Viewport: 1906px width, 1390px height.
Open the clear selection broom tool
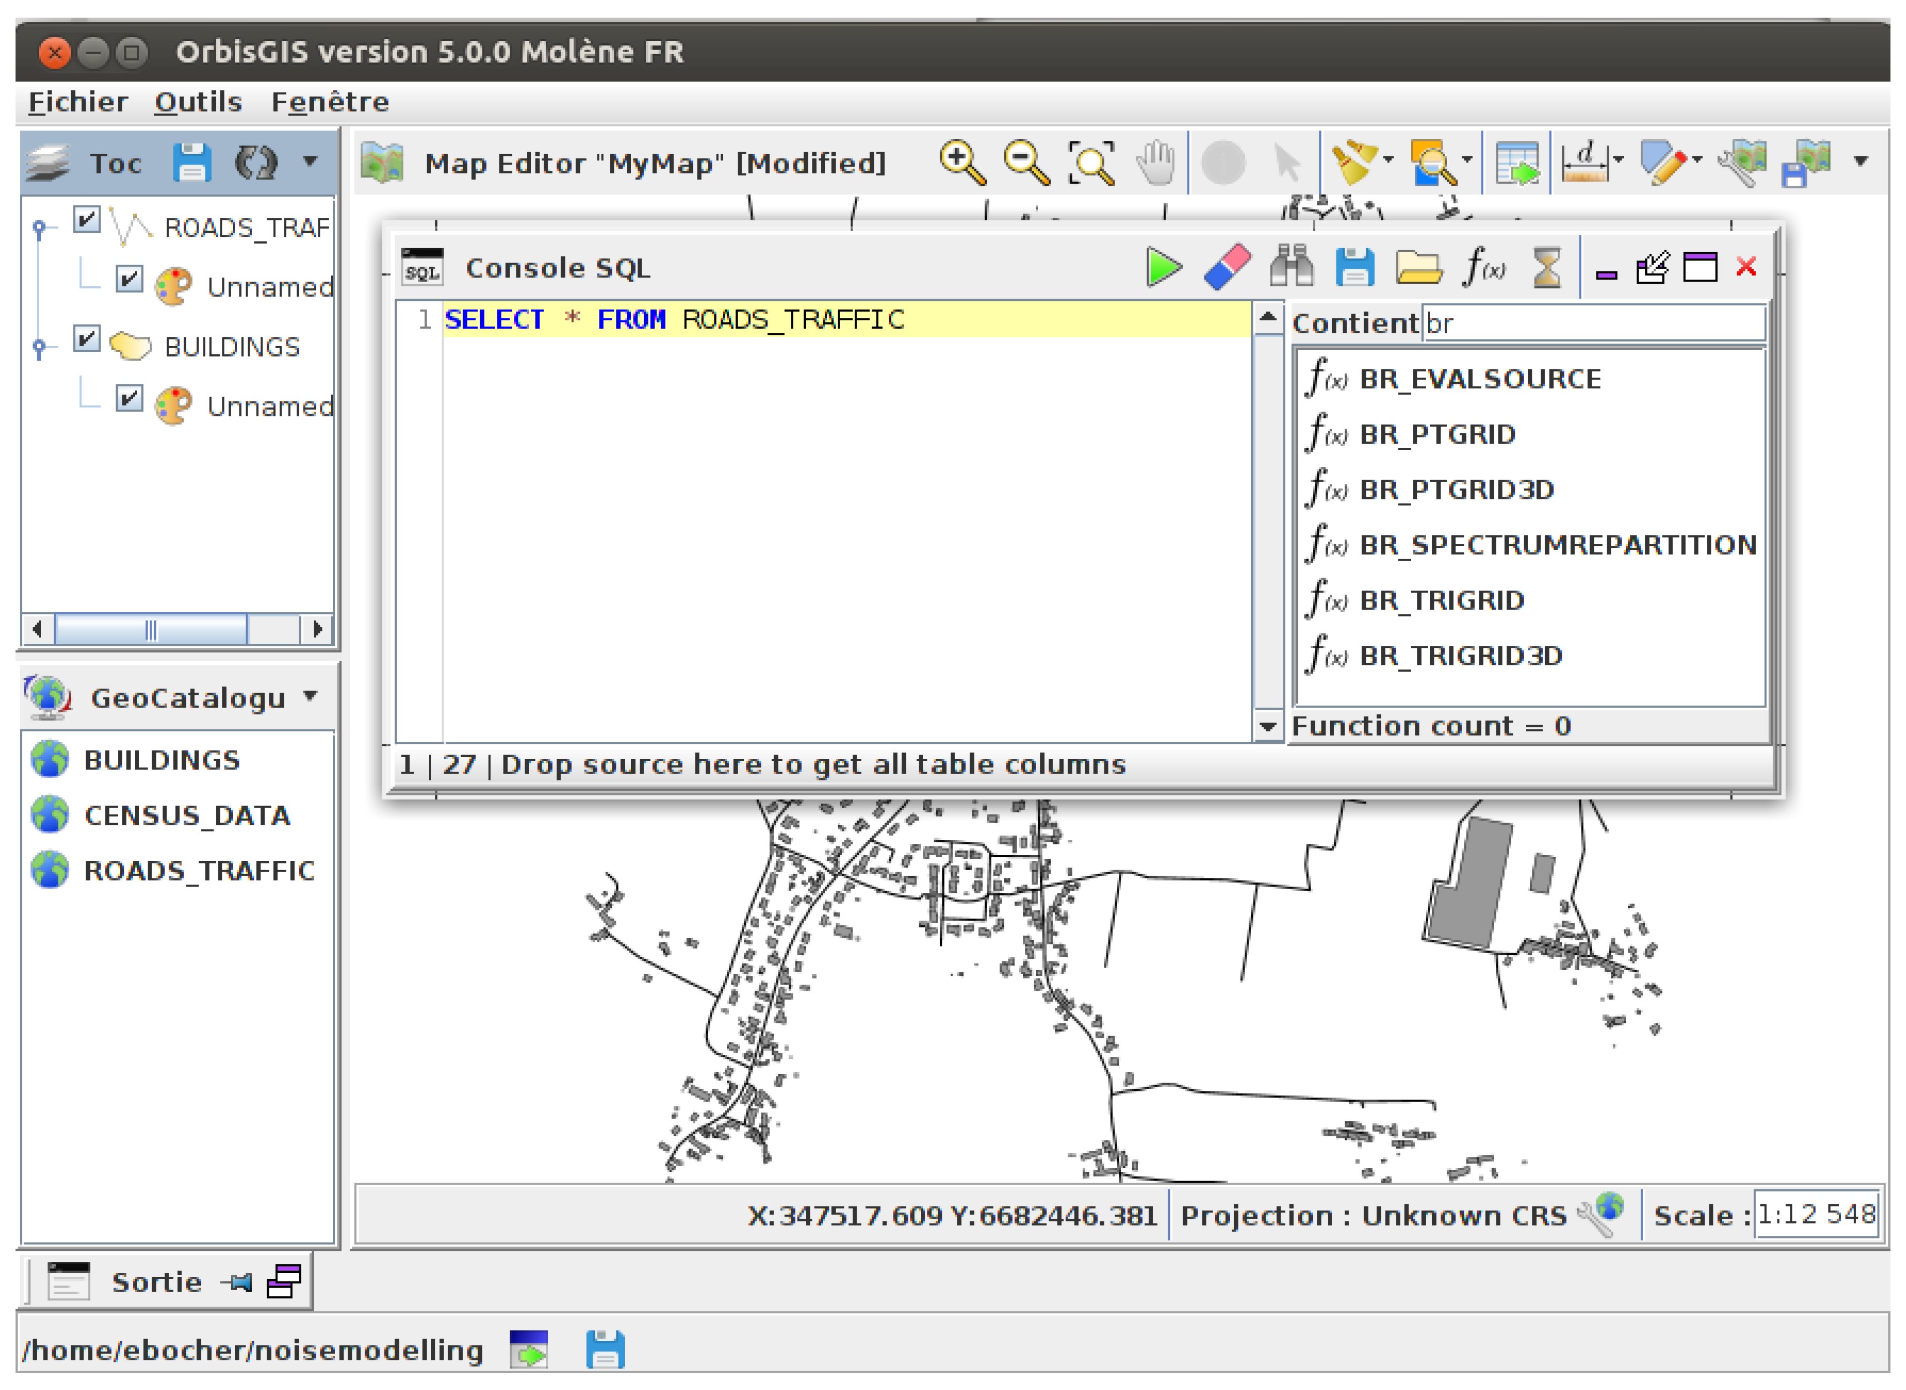pos(1353,162)
